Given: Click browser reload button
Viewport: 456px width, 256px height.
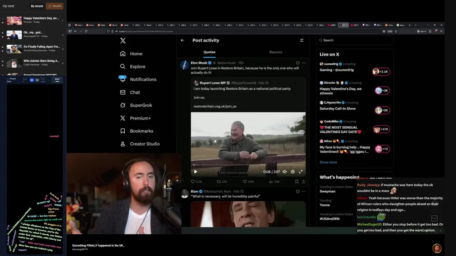Looking at the screenshot, I should 86,31.
